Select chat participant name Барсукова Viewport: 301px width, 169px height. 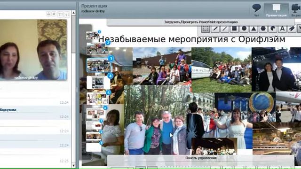point(8,110)
